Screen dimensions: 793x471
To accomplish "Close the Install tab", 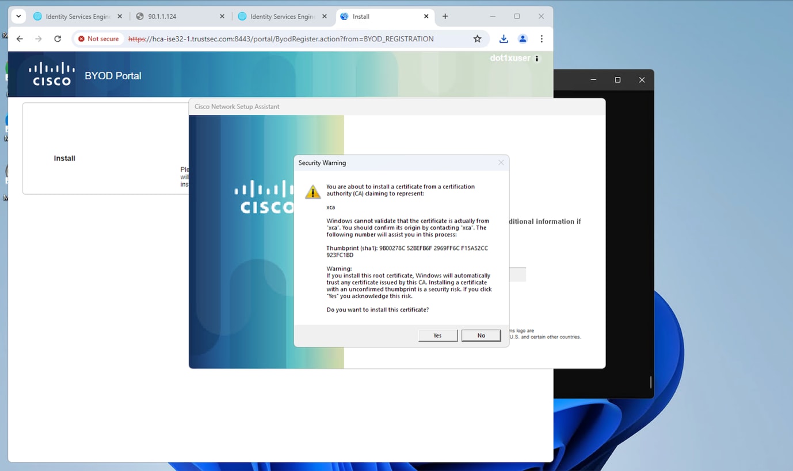I will click(426, 17).
